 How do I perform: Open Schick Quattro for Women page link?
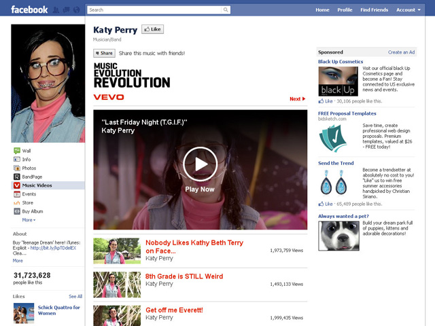point(59,310)
